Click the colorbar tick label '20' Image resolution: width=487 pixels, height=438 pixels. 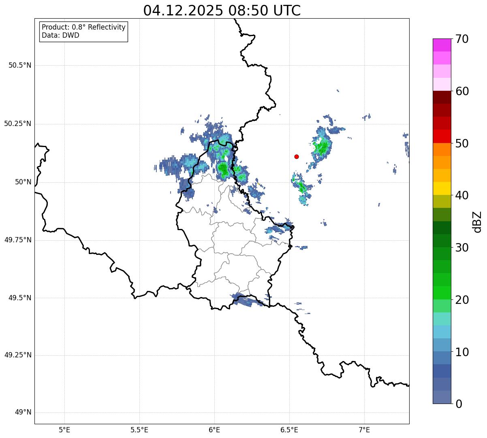462,300
